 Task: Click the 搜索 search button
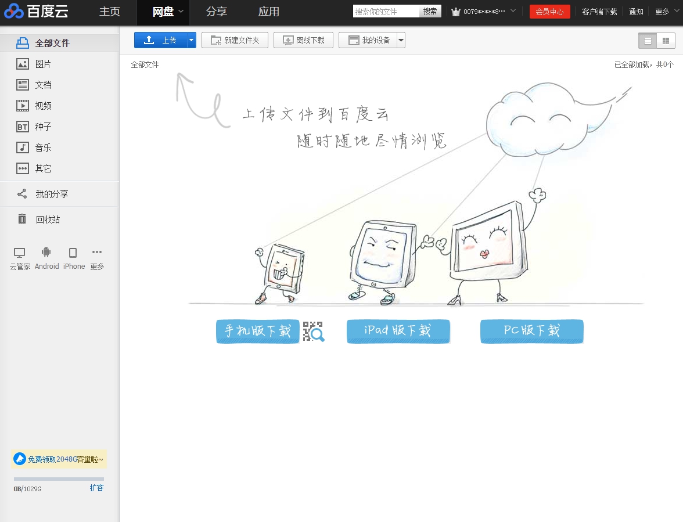coord(430,11)
